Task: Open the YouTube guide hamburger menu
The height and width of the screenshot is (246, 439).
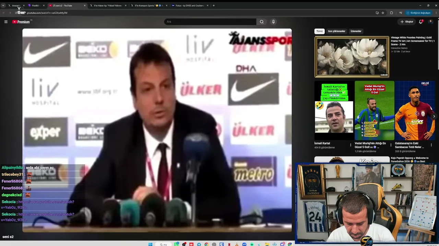Action: click(x=6, y=22)
